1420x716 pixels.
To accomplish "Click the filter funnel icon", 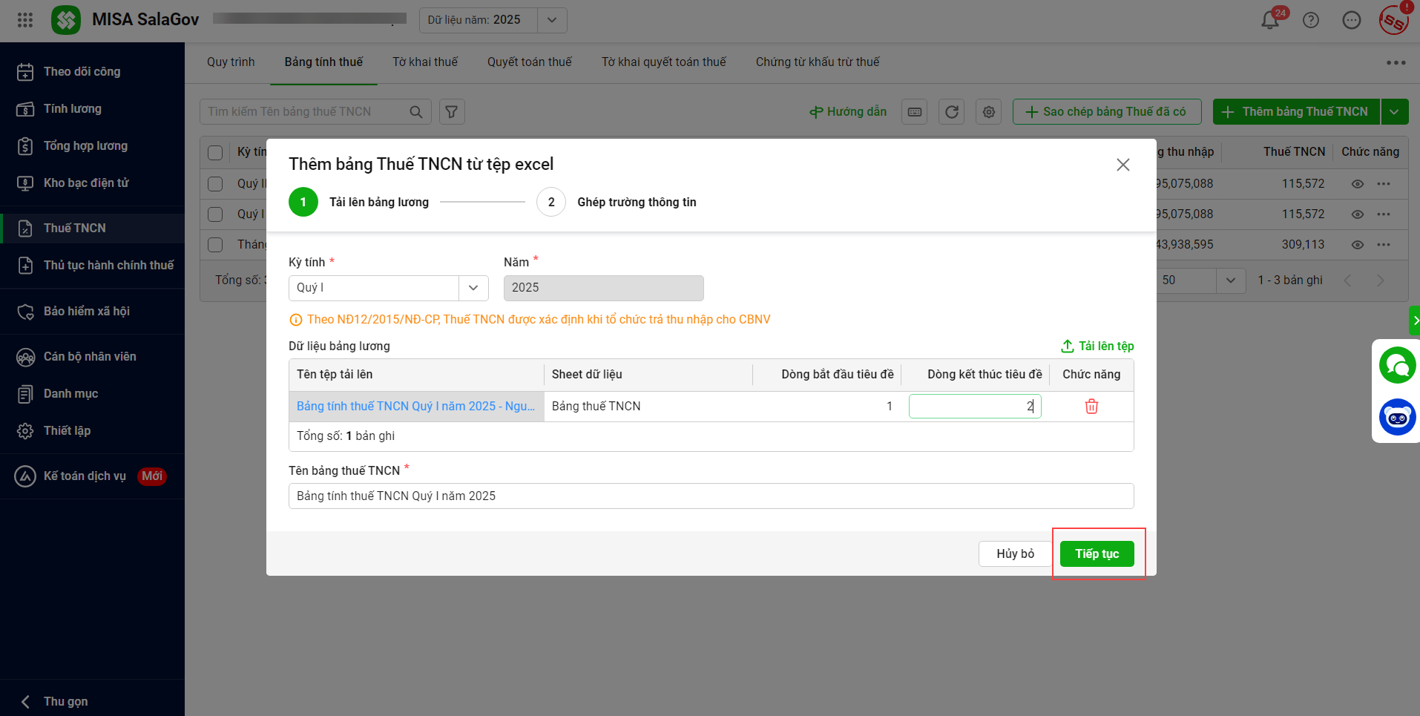I will pos(452,112).
